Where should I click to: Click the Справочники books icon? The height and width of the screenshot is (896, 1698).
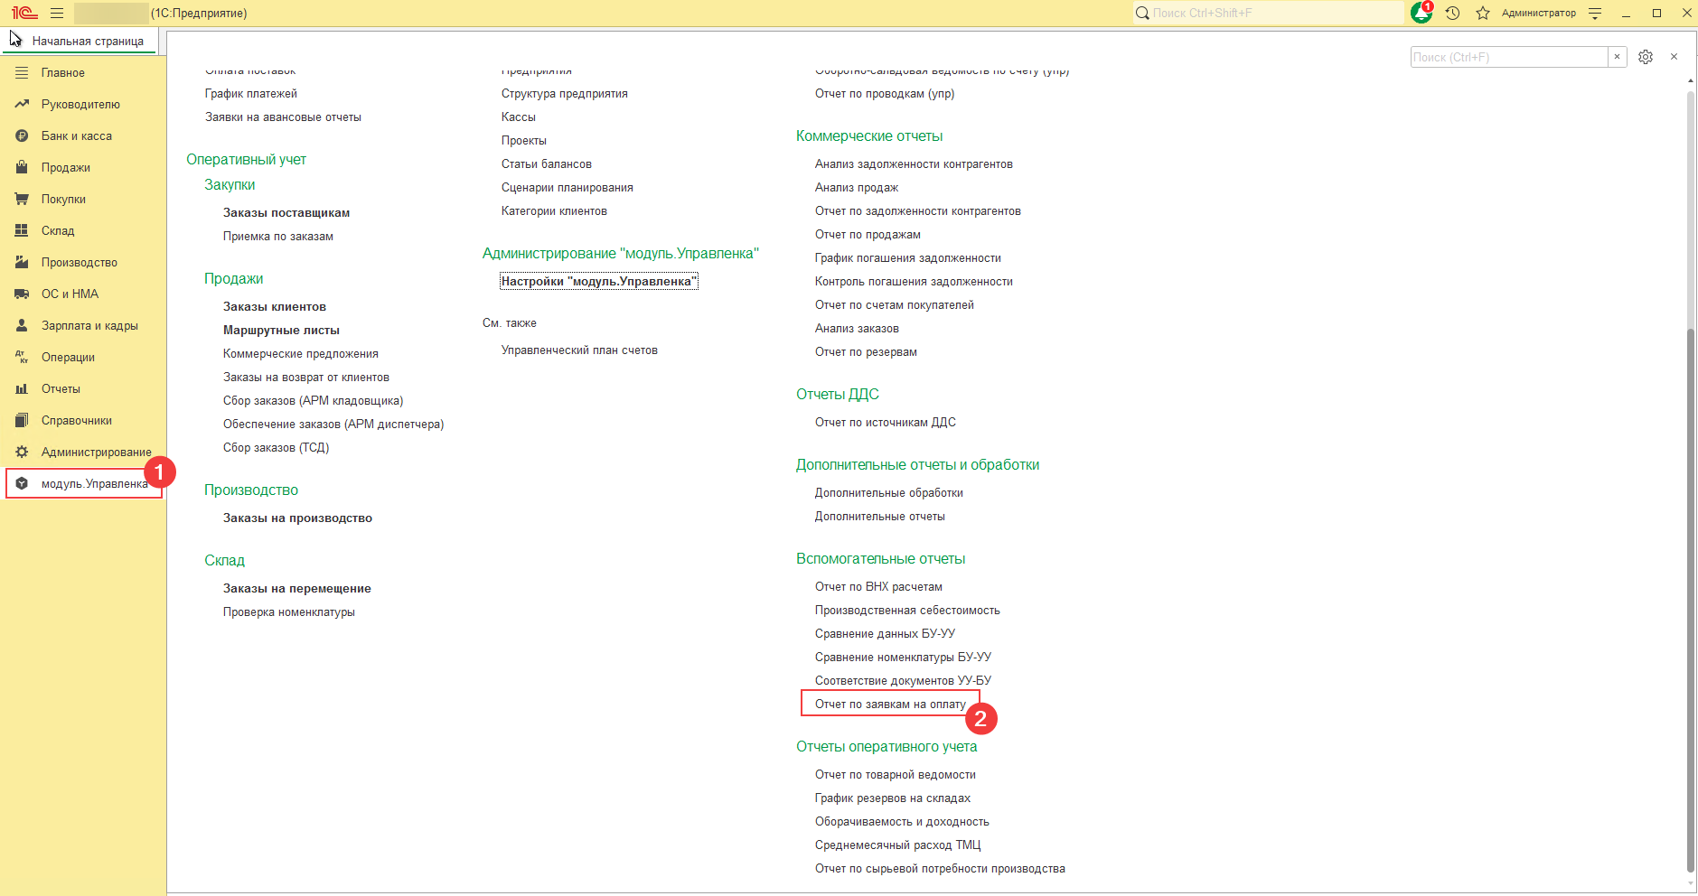22,420
